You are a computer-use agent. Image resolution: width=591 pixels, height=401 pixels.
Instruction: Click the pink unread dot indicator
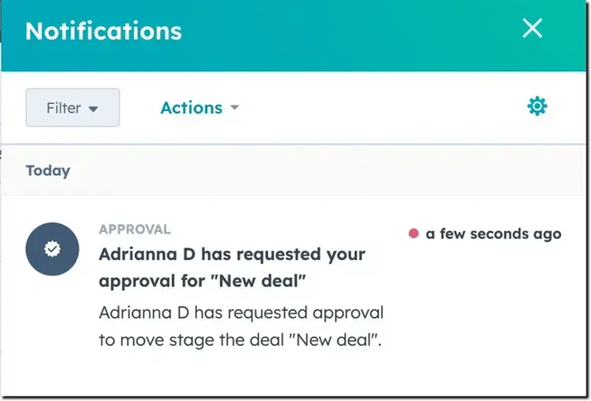(414, 233)
